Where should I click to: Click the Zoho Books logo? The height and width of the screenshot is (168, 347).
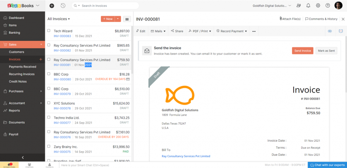[20, 5]
